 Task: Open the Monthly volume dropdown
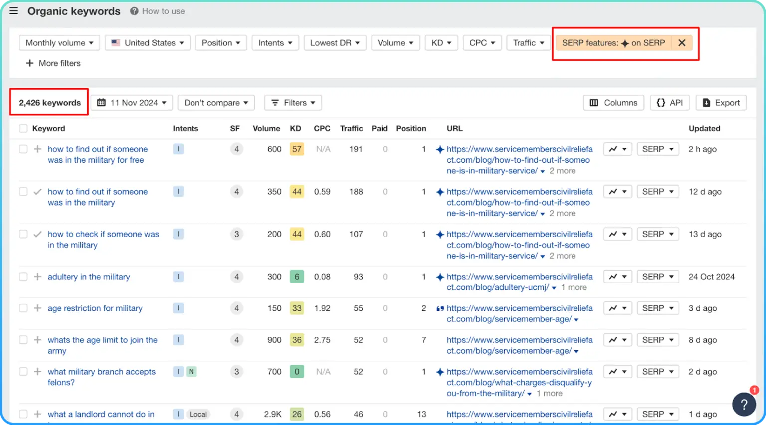pos(59,43)
